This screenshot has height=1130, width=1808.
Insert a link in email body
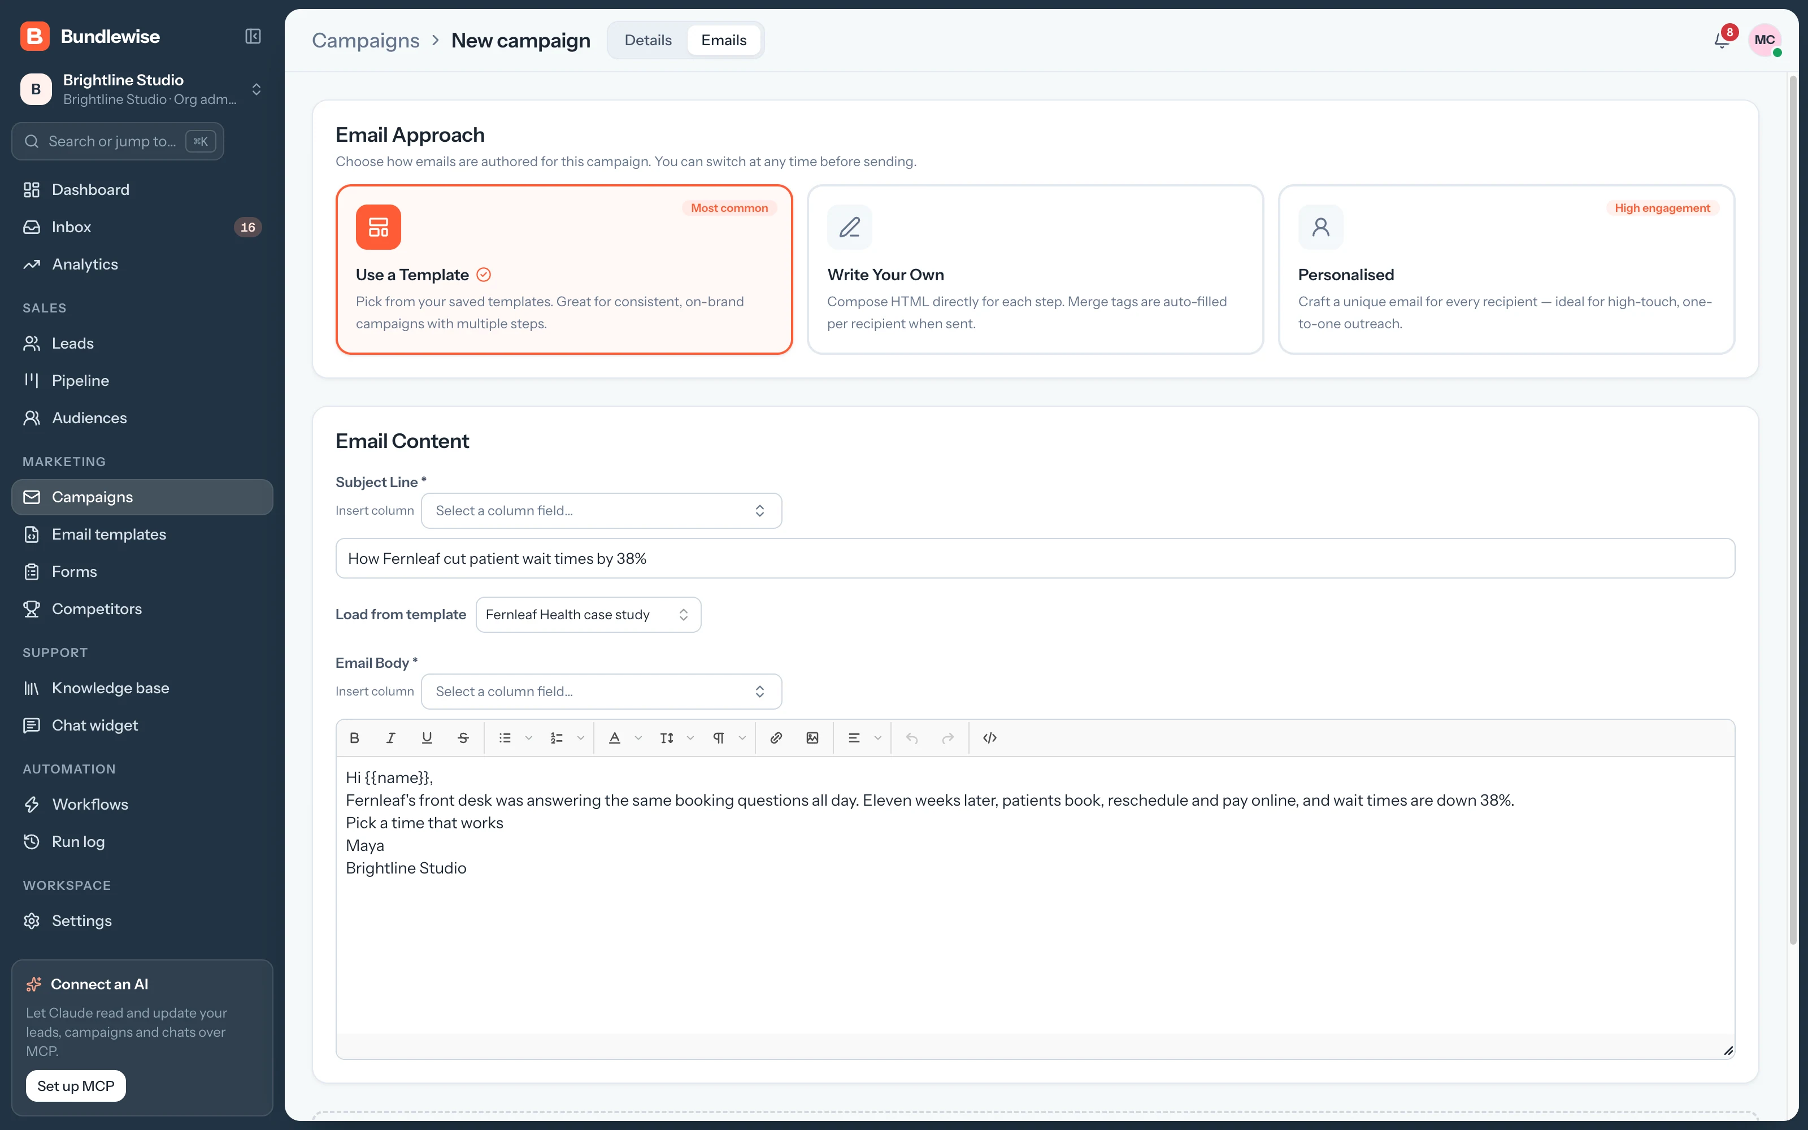point(776,738)
